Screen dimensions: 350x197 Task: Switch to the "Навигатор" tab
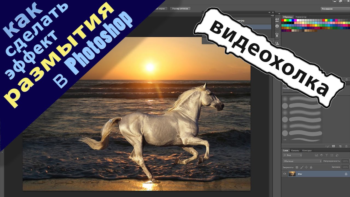pyautogui.click(x=301, y=17)
